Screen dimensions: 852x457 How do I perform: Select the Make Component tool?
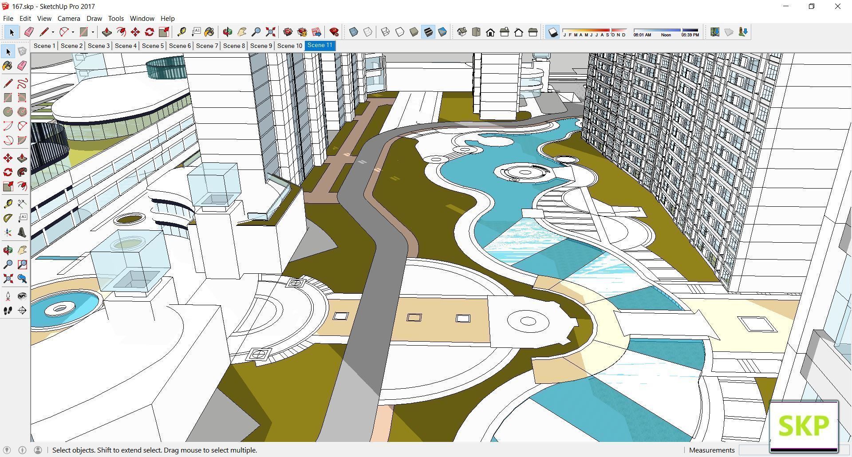22,51
